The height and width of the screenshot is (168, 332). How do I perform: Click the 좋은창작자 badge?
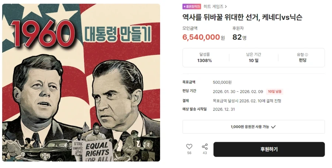point(192,6)
